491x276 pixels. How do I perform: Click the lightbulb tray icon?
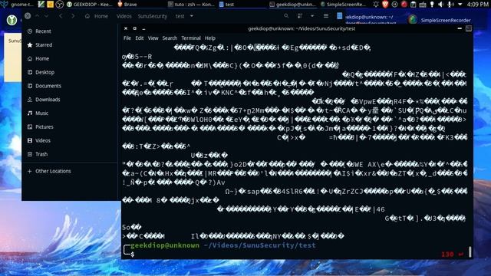pos(432,5)
